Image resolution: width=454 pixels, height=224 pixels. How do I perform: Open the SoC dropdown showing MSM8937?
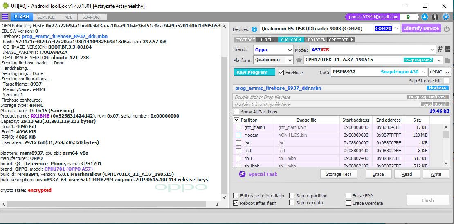379,72
